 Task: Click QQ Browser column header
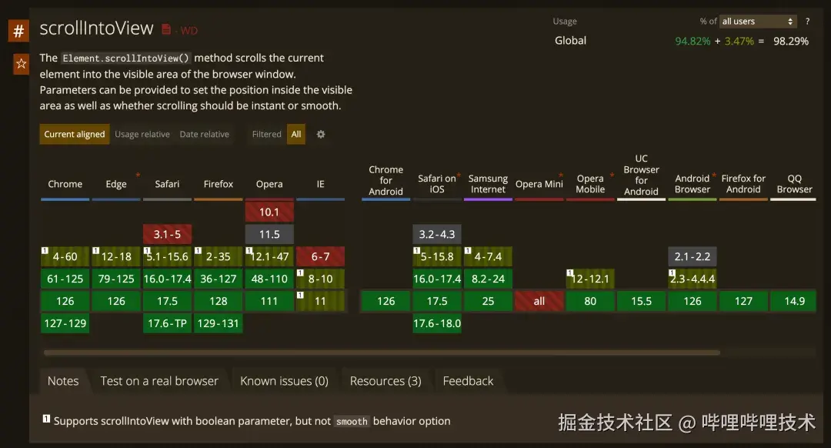[x=794, y=183]
